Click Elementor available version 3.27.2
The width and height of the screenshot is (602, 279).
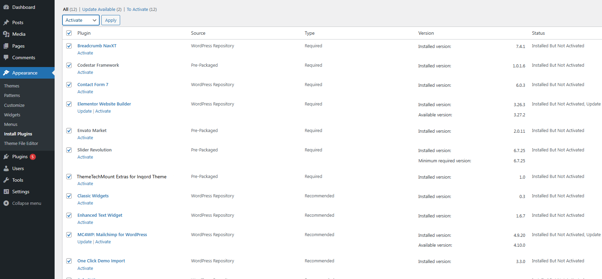519,115
